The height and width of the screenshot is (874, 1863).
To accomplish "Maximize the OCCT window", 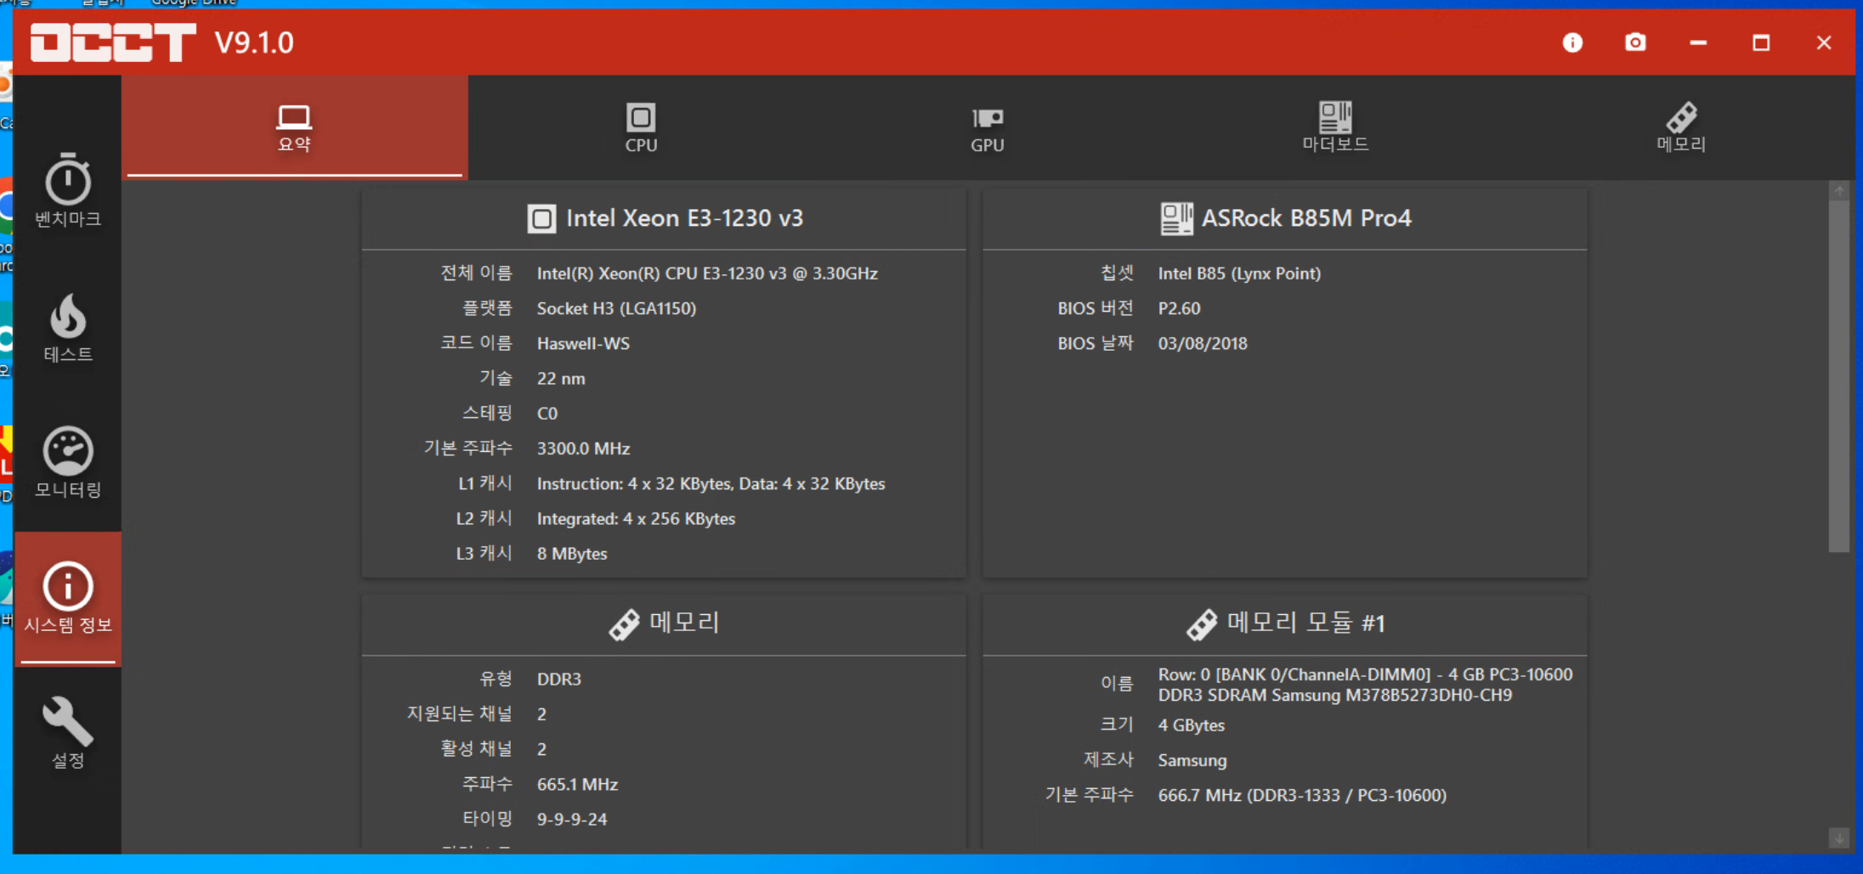I will coord(1761,42).
